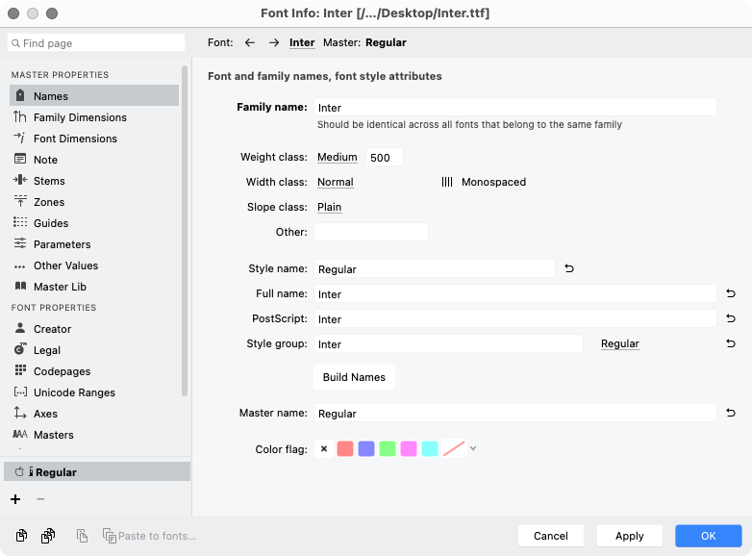Click Paste to fonts button
Viewport: 752px width, 556px height.
[150, 536]
